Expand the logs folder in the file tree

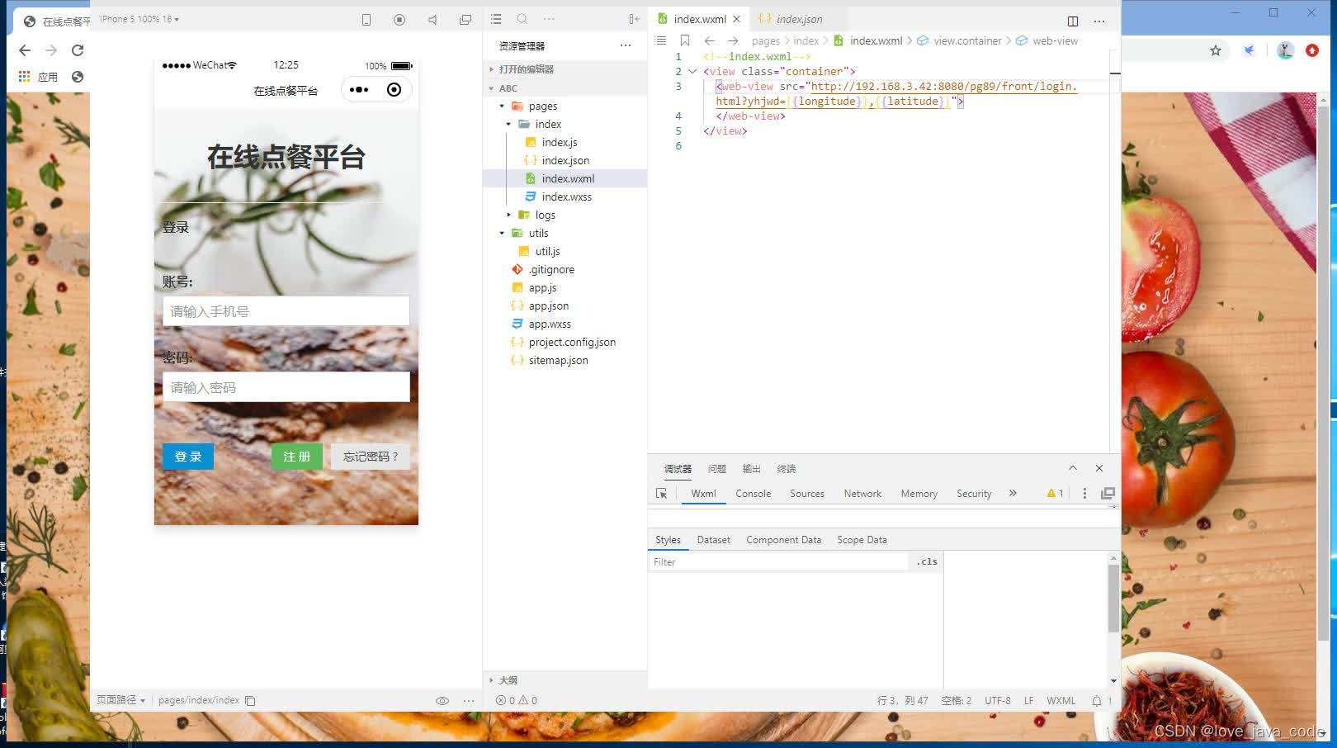(509, 215)
